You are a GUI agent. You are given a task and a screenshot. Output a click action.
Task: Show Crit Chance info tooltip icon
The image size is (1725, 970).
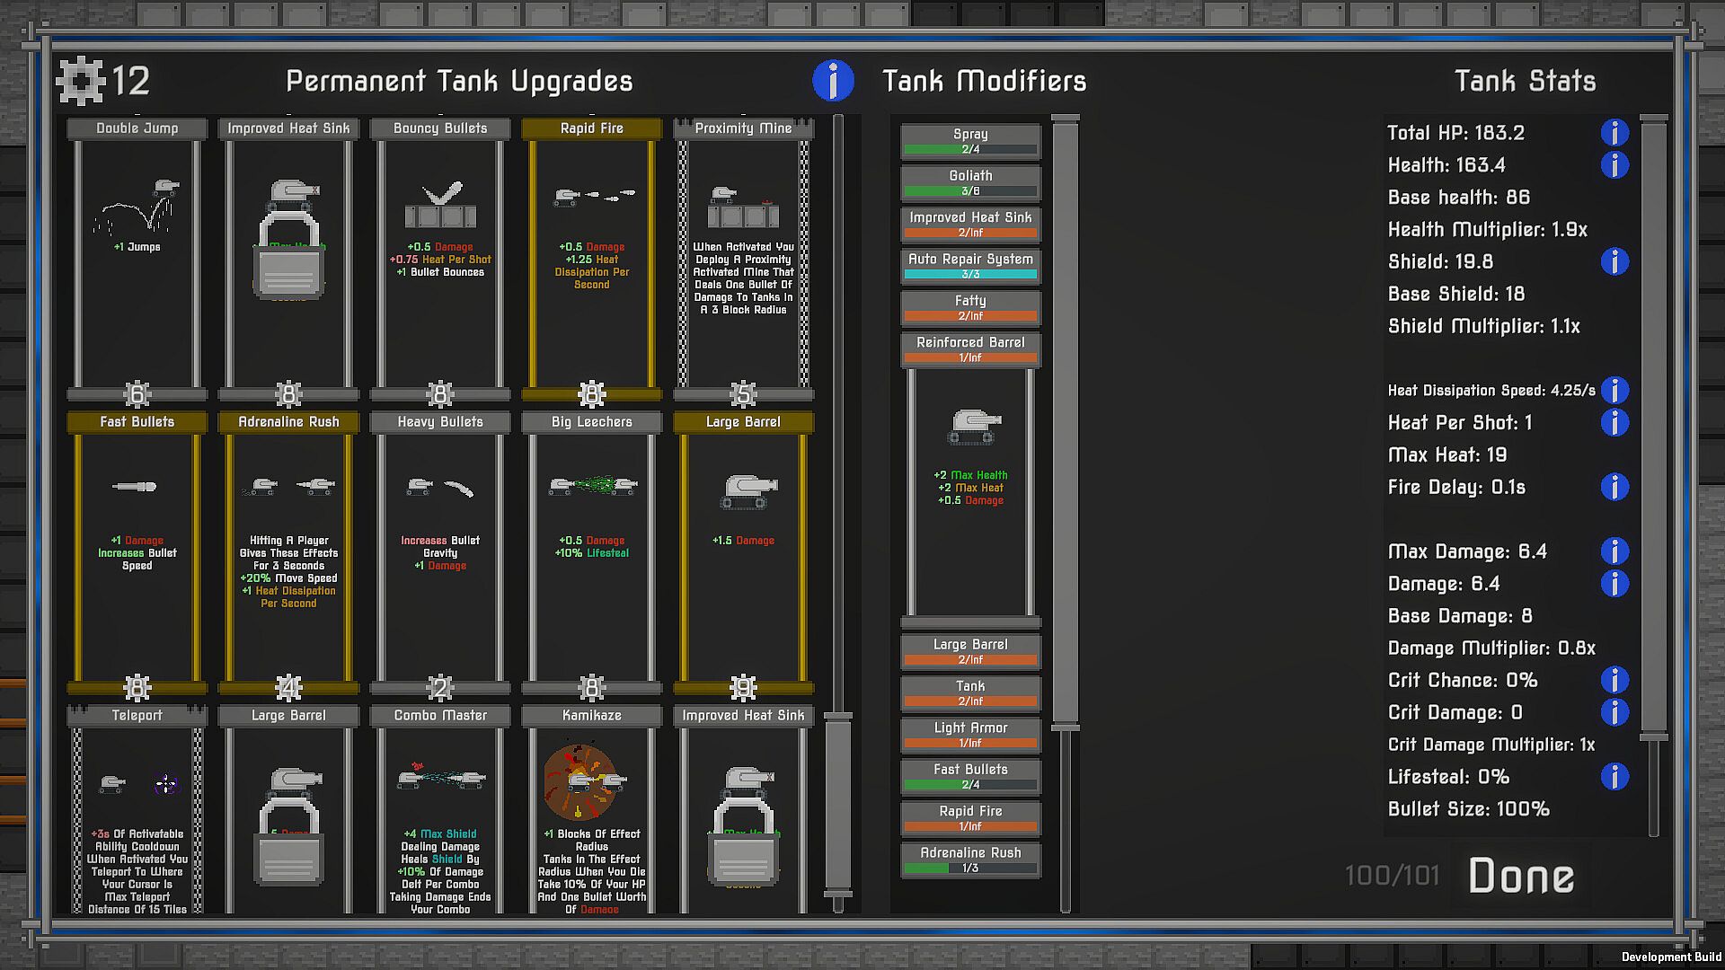pos(1614,680)
